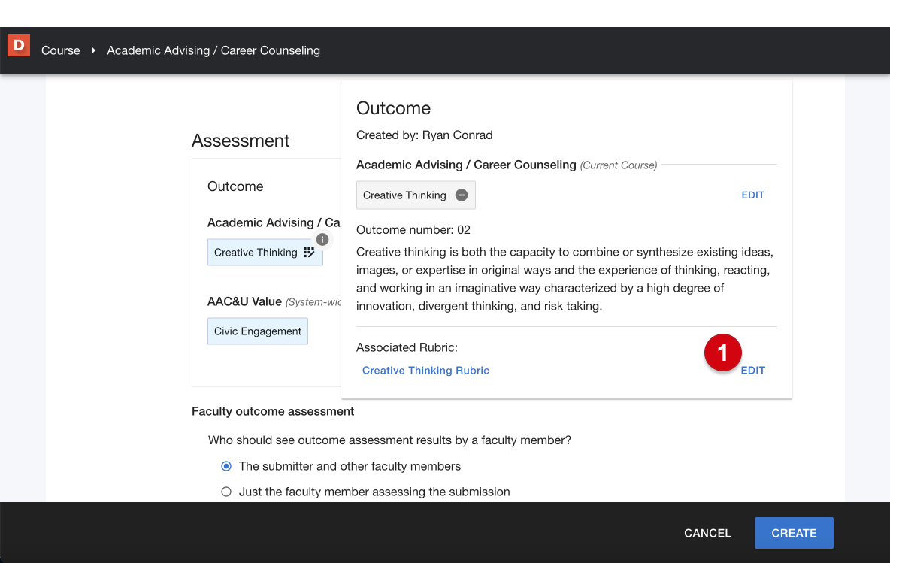Click the 'Outcome number: 02' text
This screenshot has height=563, width=902.
[413, 230]
